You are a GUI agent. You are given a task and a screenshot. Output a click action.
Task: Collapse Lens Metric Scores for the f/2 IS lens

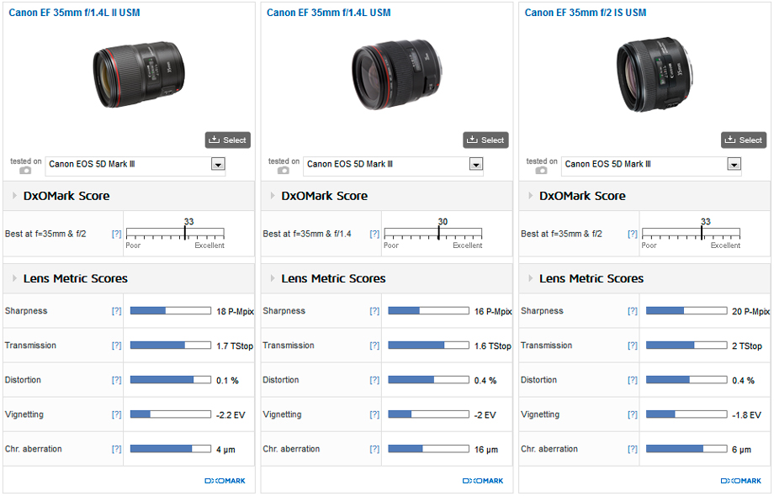[x=531, y=278]
